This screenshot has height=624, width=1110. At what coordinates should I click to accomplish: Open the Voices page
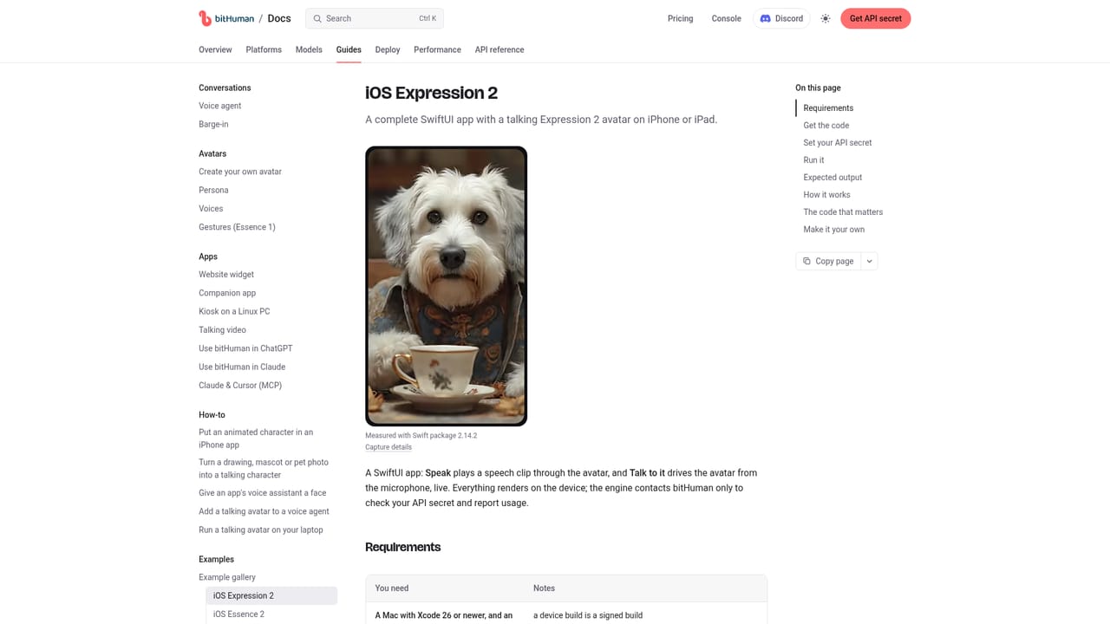[211, 208]
